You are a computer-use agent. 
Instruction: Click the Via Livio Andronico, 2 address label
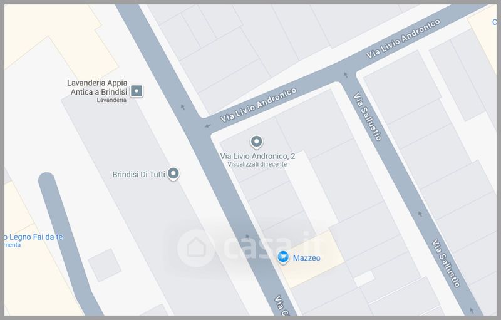[257, 156]
